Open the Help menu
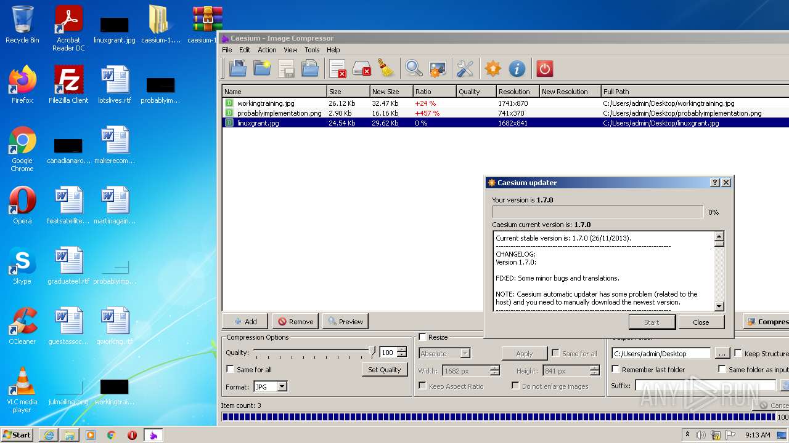Screen dimensions: 789x443 (x=333, y=50)
